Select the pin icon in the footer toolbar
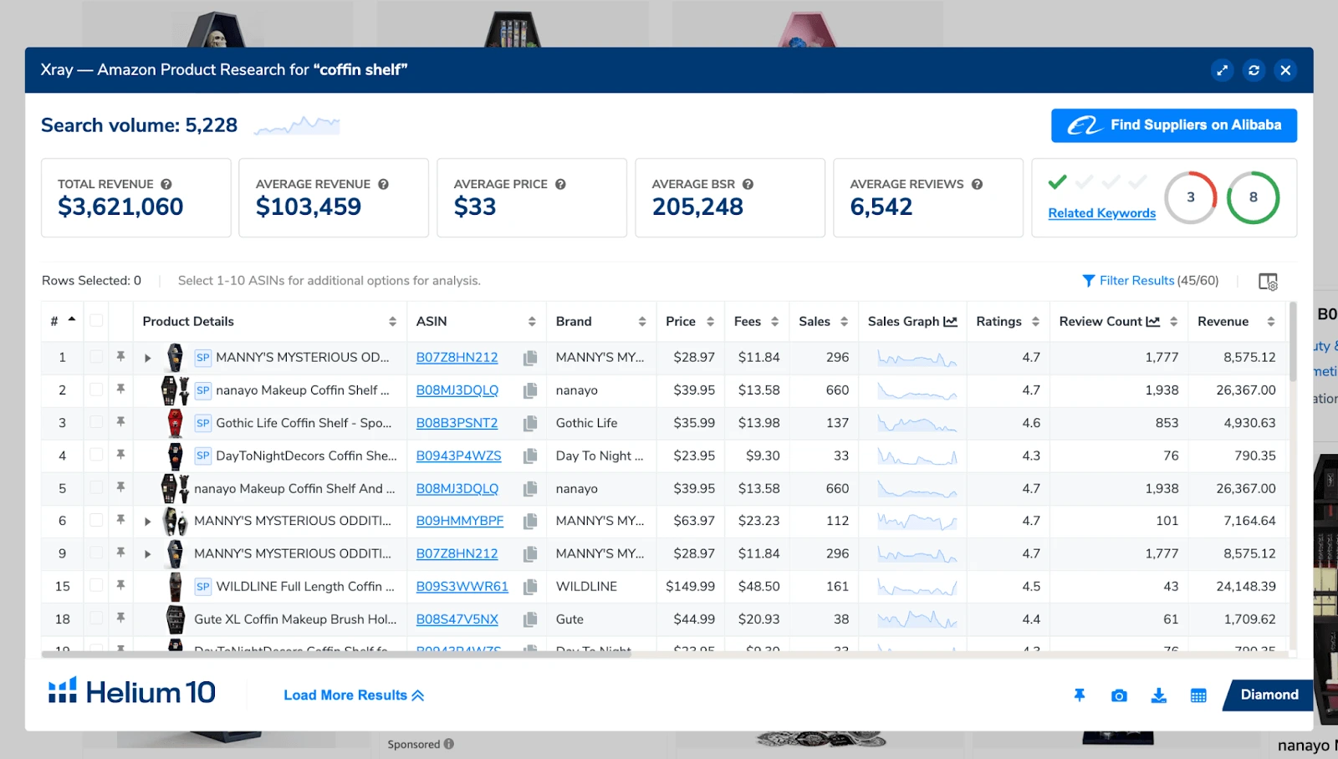The height and width of the screenshot is (759, 1338). (1080, 695)
